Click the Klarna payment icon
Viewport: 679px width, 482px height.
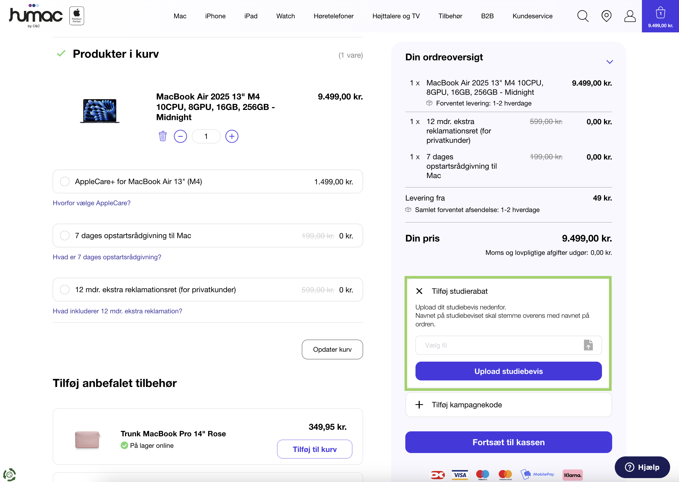(572, 475)
